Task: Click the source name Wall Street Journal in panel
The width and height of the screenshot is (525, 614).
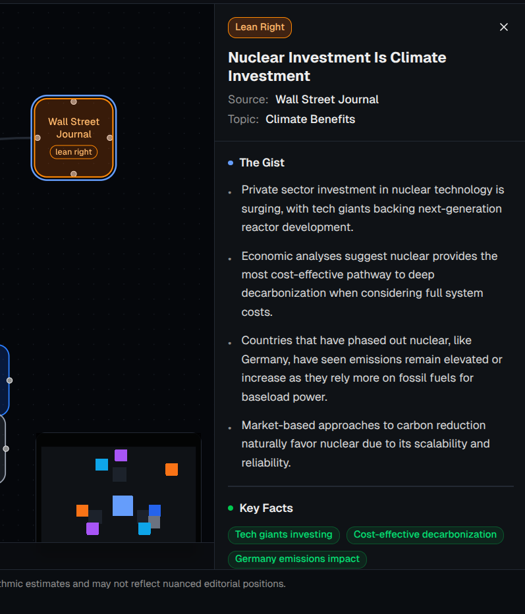Action: [x=327, y=99]
